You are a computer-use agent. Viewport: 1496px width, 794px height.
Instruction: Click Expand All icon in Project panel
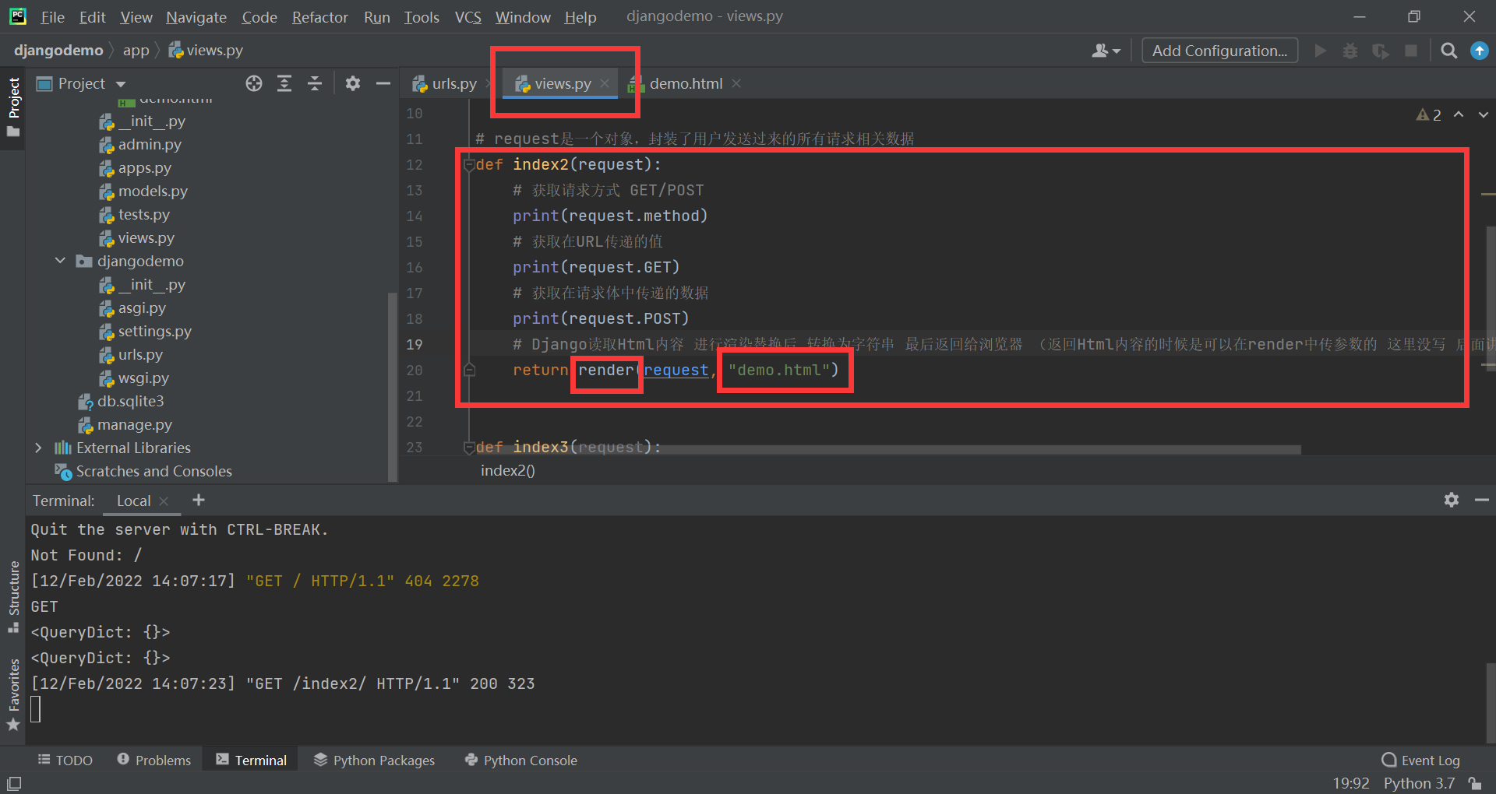(x=284, y=83)
